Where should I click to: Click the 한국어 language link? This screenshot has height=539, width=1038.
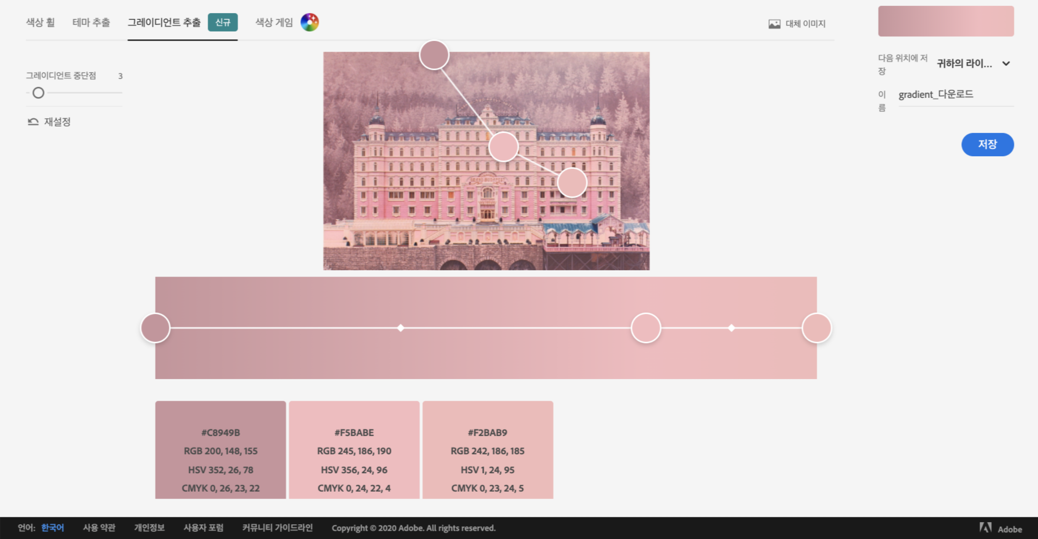(53, 527)
